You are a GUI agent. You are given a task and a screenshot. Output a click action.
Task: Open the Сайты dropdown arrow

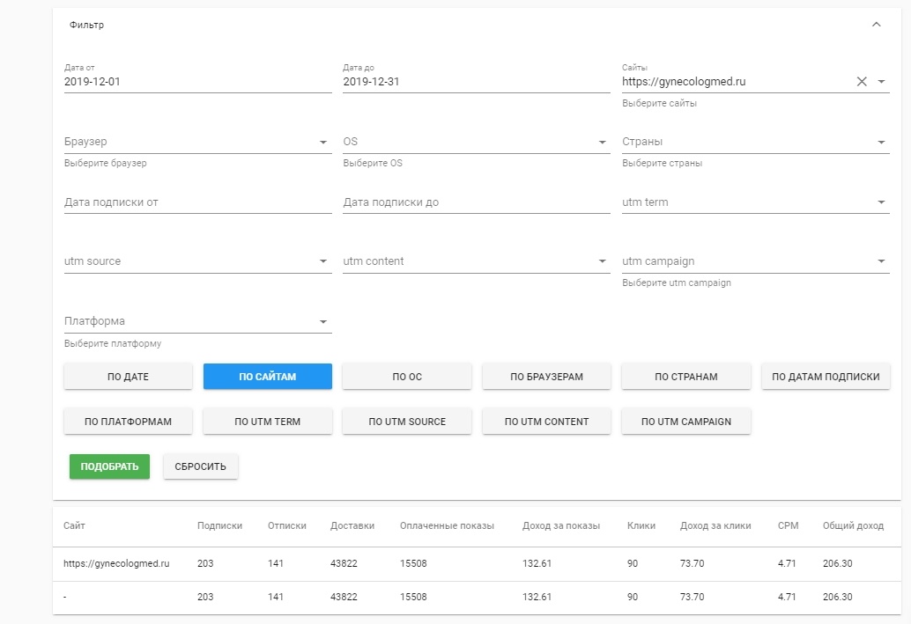(x=881, y=82)
